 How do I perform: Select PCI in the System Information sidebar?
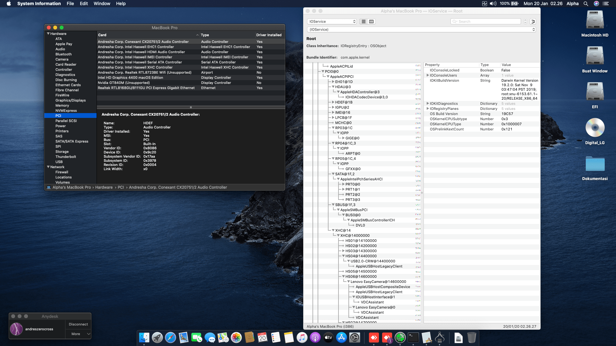(x=58, y=115)
